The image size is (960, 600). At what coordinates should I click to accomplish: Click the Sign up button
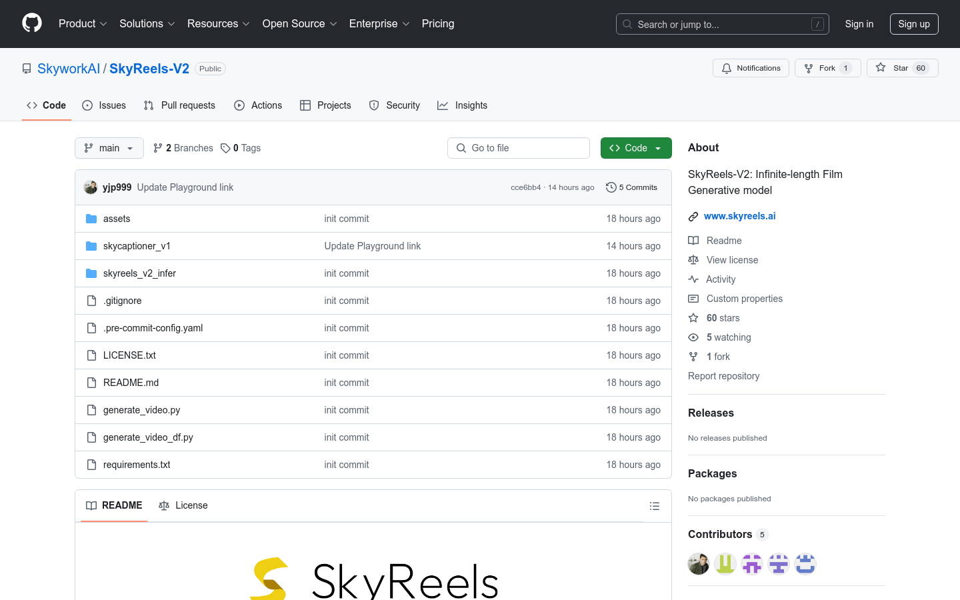pos(914,24)
